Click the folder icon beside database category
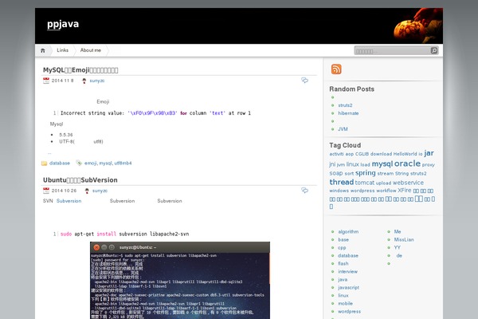Screen dimensions: 478x319 (x=44, y=163)
